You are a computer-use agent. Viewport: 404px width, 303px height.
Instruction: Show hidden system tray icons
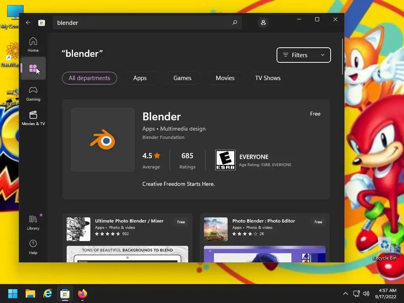[346, 294]
